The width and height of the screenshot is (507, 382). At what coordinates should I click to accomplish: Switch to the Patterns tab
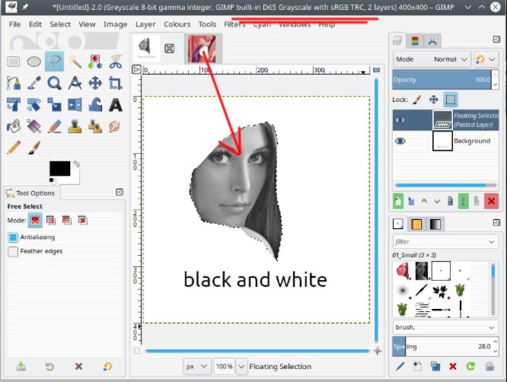pyautogui.click(x=416, y=224)
